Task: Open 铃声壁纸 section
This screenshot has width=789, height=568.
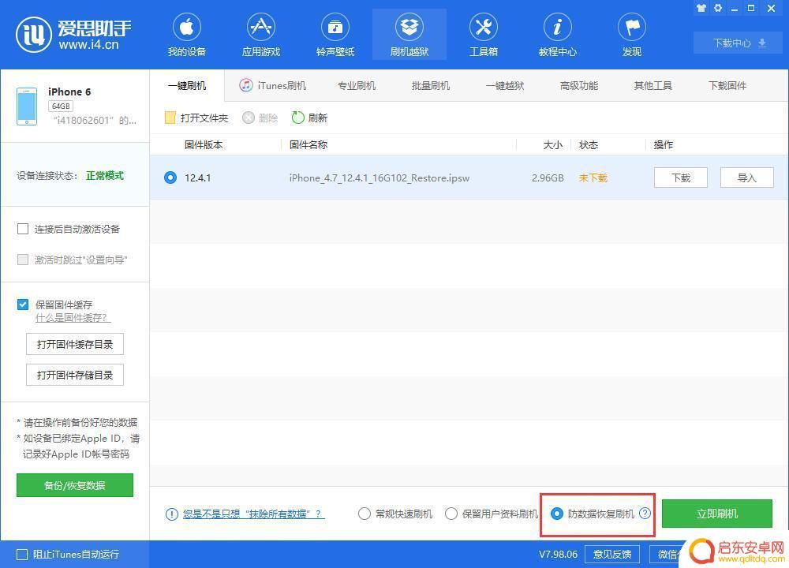Action: 335,35
